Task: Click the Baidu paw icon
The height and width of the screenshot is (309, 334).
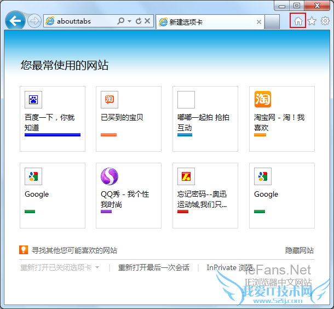Action: 33,100
